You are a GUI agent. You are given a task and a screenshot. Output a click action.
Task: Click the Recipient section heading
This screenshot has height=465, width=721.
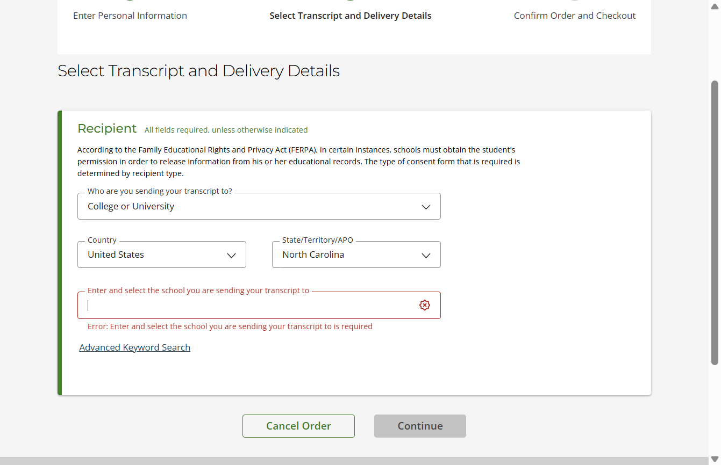[x=107, y=128]
